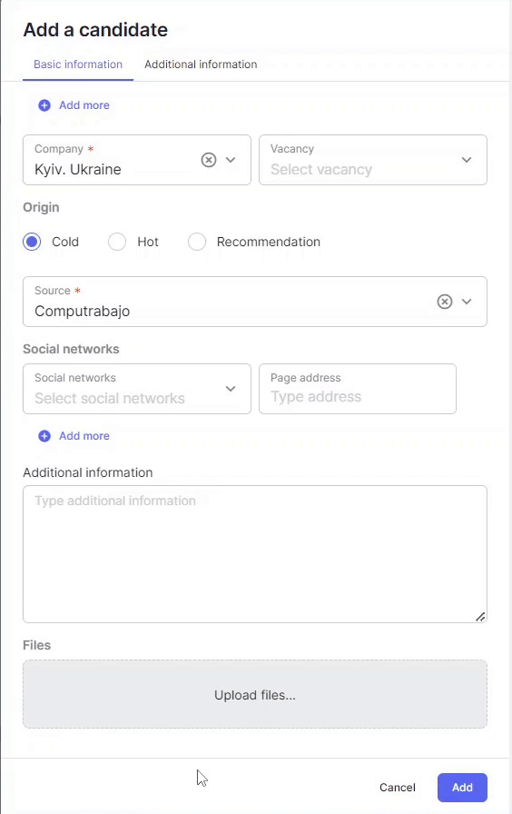The width and height of the screenshot is (512, 814).
Task: Click the plus icon below Social networks
Action: (x=44, y=436)
